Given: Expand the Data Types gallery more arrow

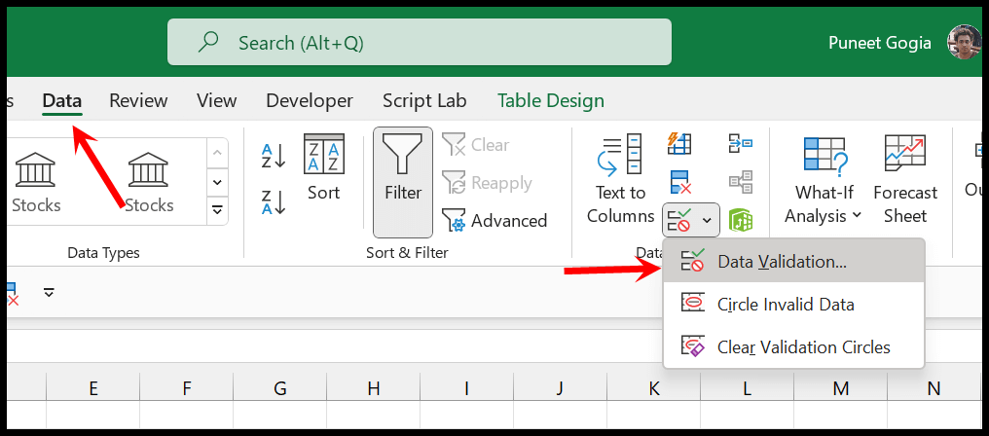Looking at the screenshot, I should click(218, 209).
